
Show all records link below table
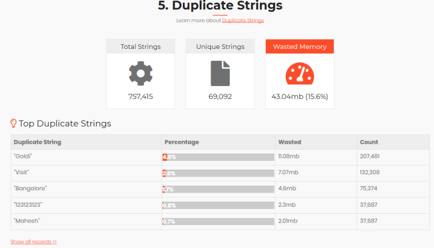click(x=34, y=242)
